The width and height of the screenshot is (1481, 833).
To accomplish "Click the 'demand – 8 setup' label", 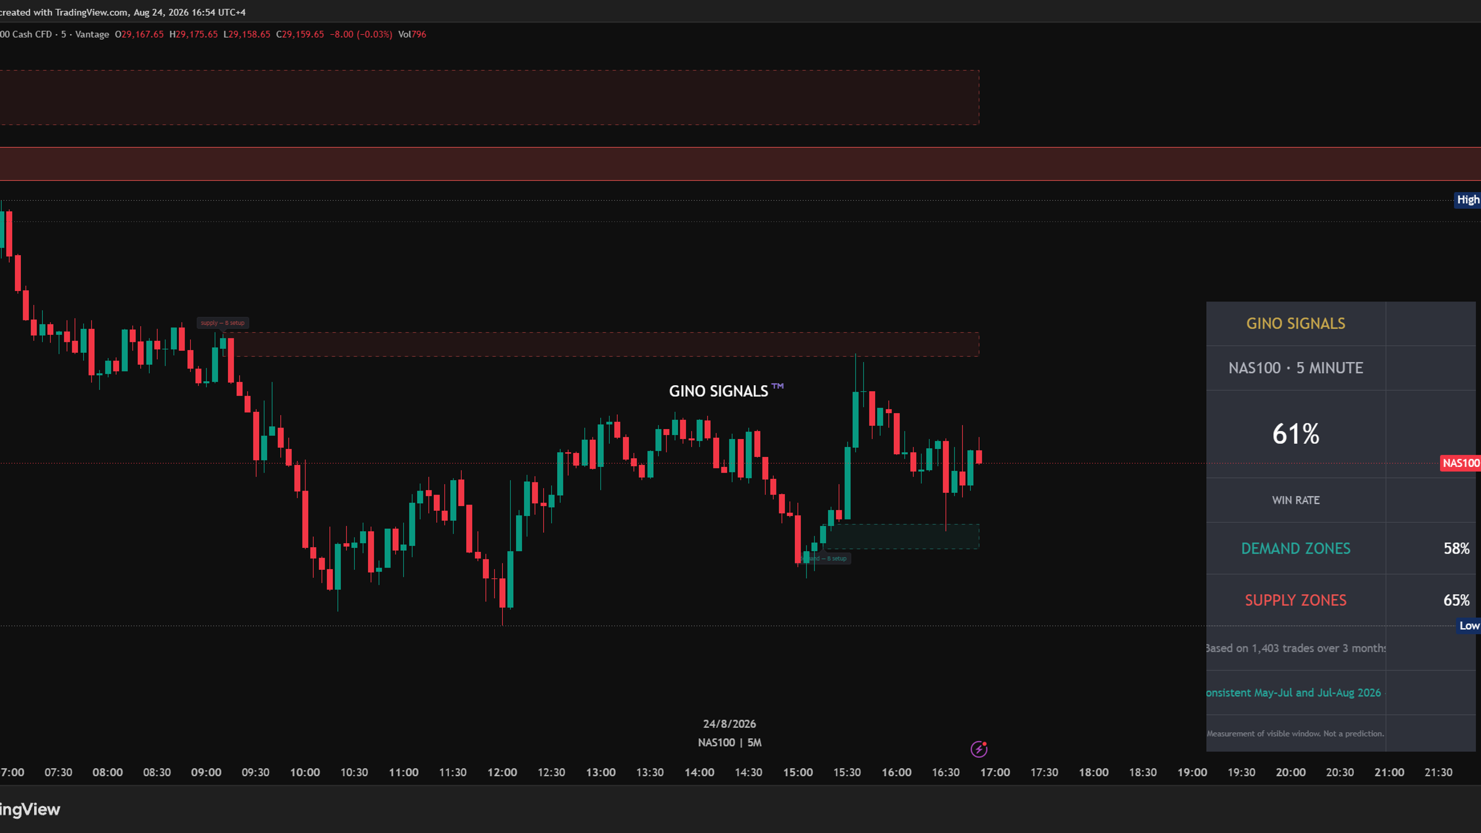I will [x=827, y=558].
